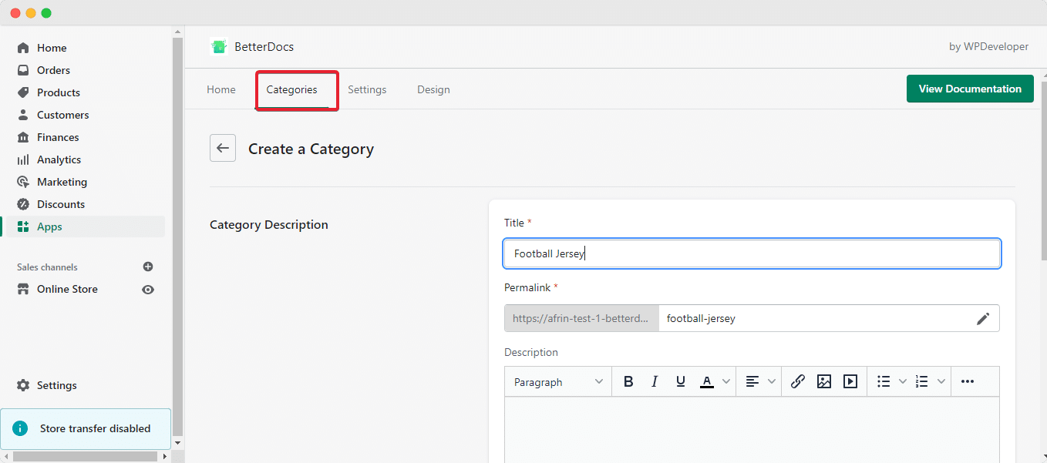The image size is (1047, 463).
Task: Insert an image into the description
Action: (x=824, y=381)
